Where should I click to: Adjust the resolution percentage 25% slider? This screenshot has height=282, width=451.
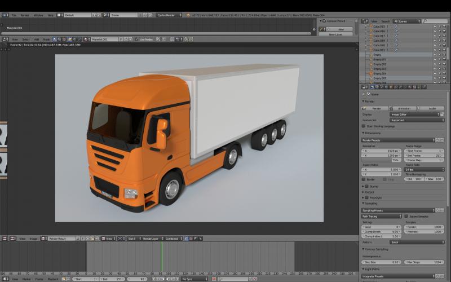[x=381, y=160]
